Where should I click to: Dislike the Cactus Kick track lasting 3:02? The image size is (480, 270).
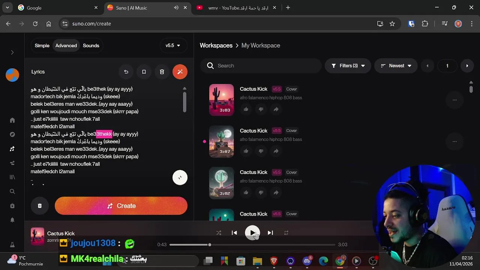[261, 192]
